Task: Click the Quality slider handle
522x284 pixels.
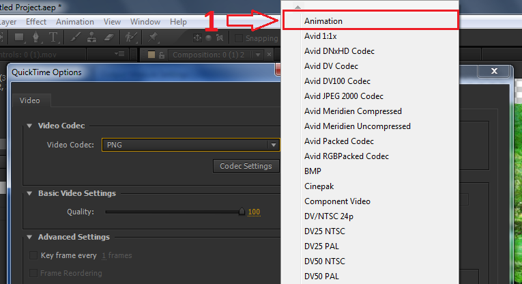Action: click(242, 212)
